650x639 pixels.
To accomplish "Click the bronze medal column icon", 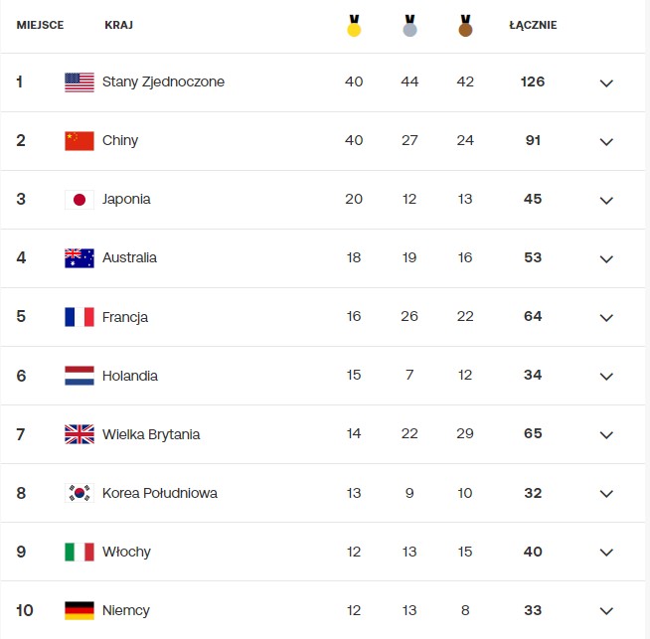I will [x=465, y=26].
